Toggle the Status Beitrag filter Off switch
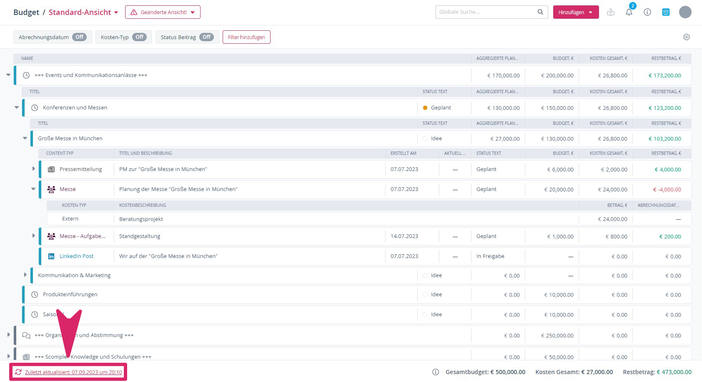 click(206, 37)
